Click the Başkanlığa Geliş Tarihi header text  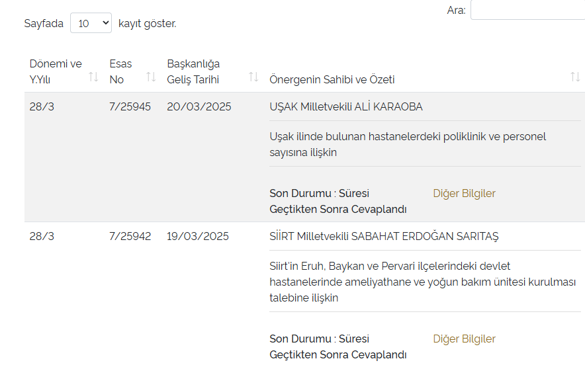193,71
